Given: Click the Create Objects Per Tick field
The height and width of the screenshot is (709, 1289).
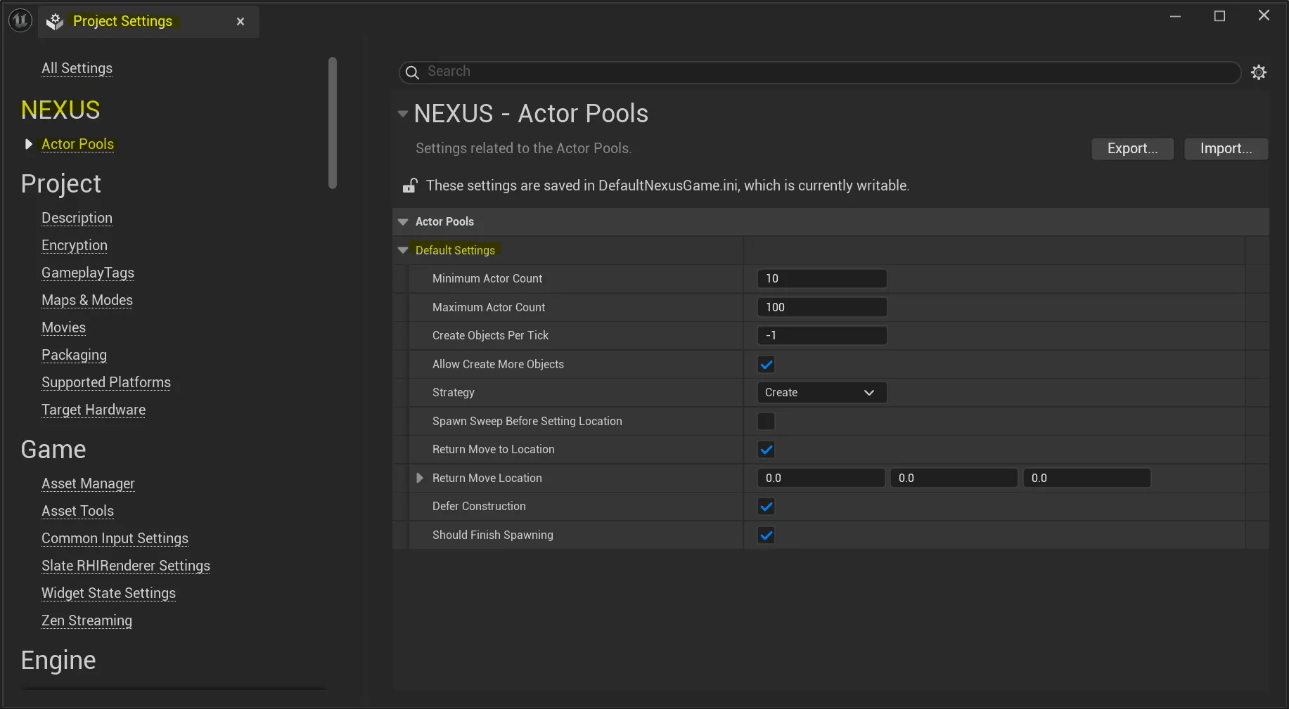Looking at the screenshot, I should 821,336.
